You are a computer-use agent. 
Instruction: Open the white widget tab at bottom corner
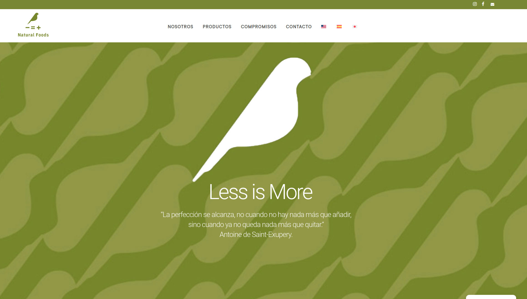(491, 297)
